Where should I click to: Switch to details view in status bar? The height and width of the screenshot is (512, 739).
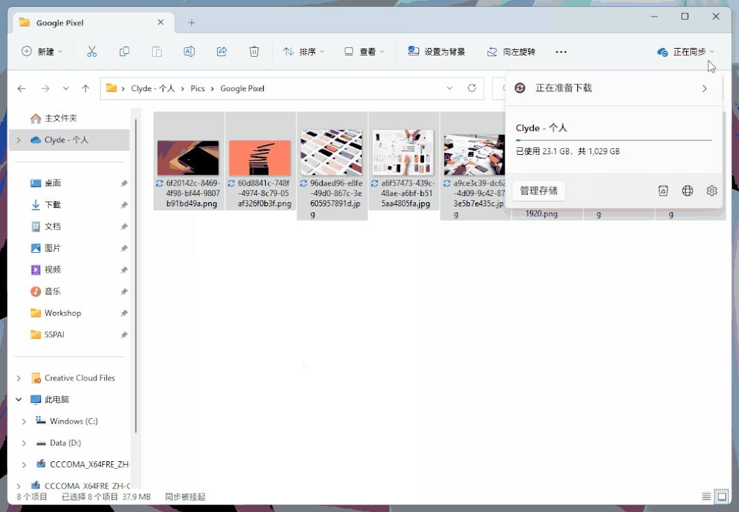(x=706, y=496)
